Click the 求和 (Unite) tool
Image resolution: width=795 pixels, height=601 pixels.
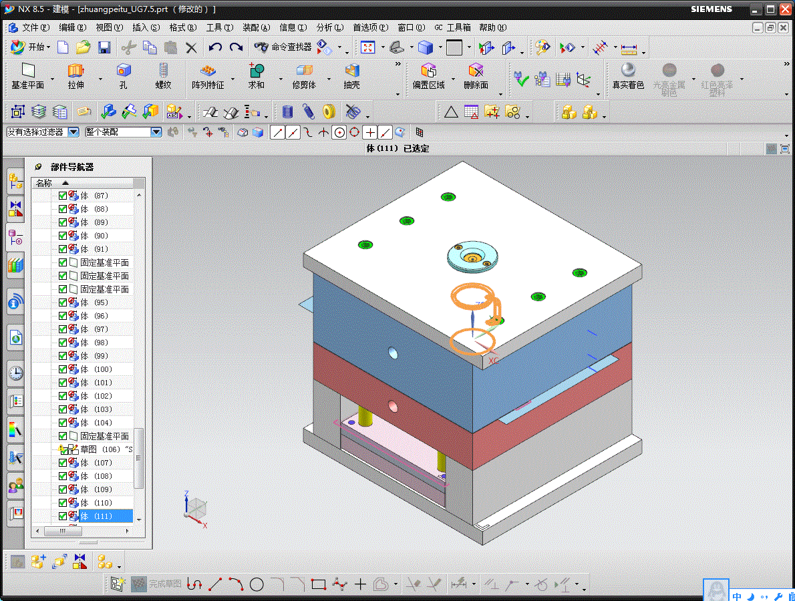[x=257, y=75]
